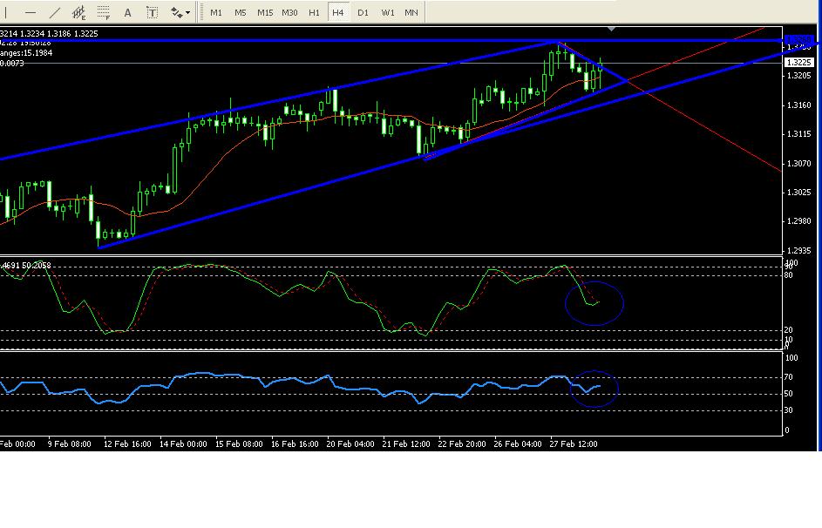This screenshot has width=822, height=528.
Task: Choose the equidistant channel tool
Action: pos(79,12)
